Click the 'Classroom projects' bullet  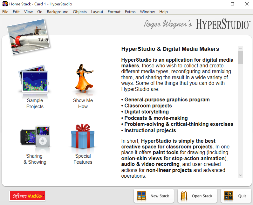(147, 106)
